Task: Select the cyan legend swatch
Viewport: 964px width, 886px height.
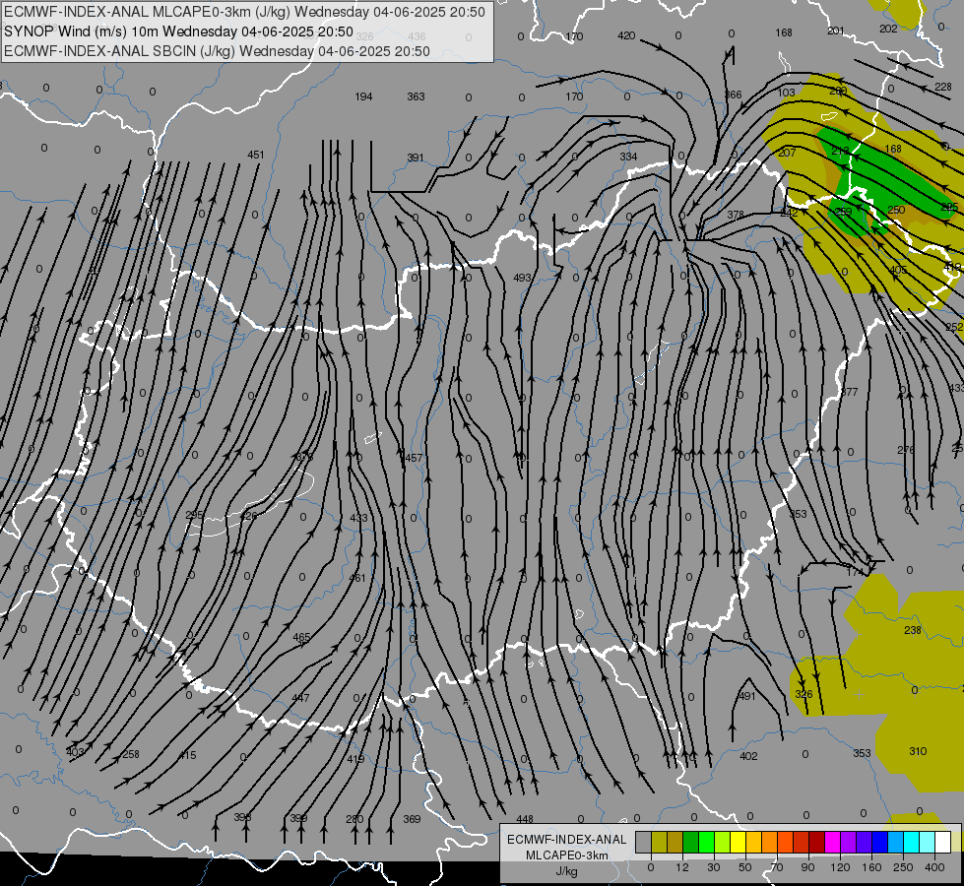Action: 911,842
